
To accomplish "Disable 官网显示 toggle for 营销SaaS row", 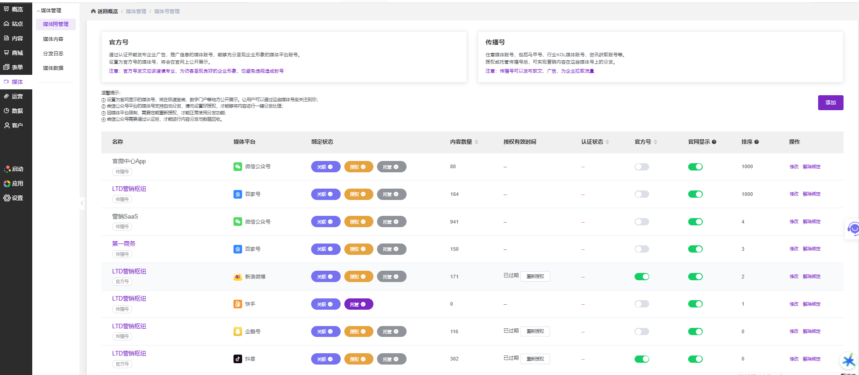I will (x=695, y=222).
